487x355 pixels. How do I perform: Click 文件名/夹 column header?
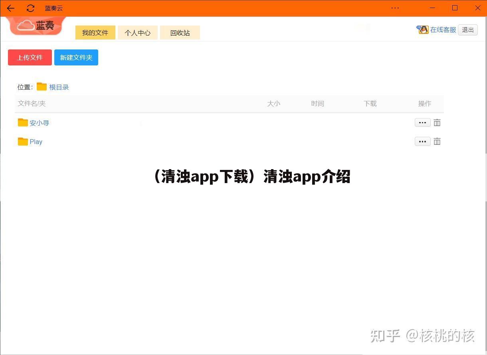click(x=32, y=104)
